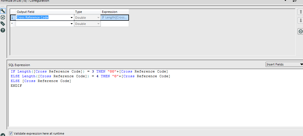303x136 pixels.
Task: Move selected field down with arrow button
Action: point(300,21)
